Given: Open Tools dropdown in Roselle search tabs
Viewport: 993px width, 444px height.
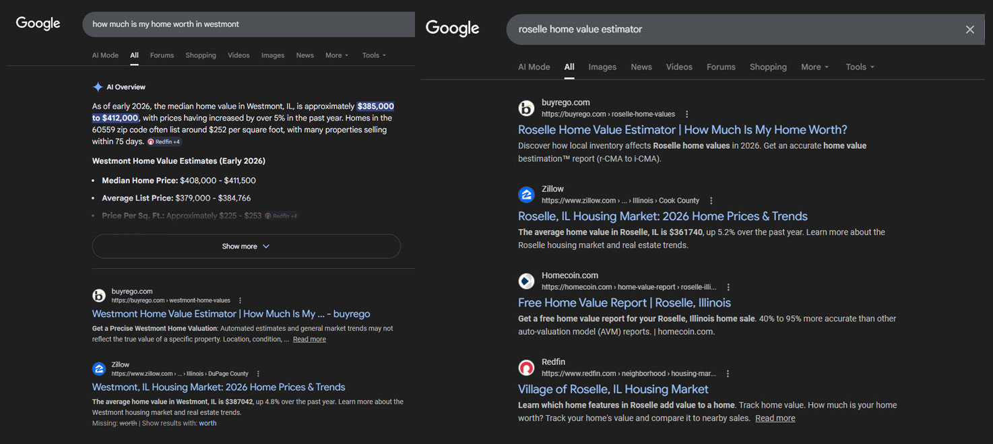Looking at the screenshot, I should [x=860, y=67].
